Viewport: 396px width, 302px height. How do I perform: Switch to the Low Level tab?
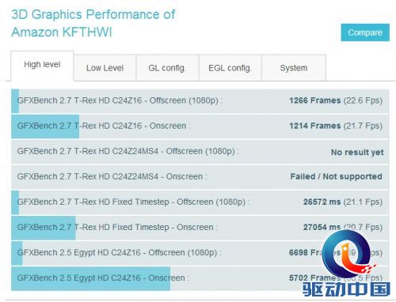[105, 68]
